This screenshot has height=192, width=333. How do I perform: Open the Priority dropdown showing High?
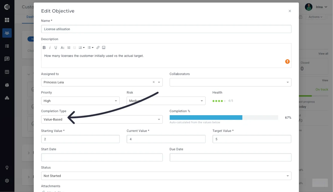80,101
